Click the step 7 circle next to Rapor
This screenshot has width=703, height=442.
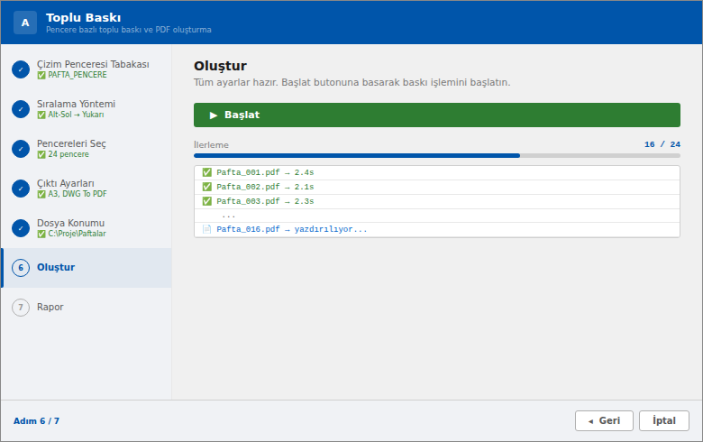click(x=21, y=308)
